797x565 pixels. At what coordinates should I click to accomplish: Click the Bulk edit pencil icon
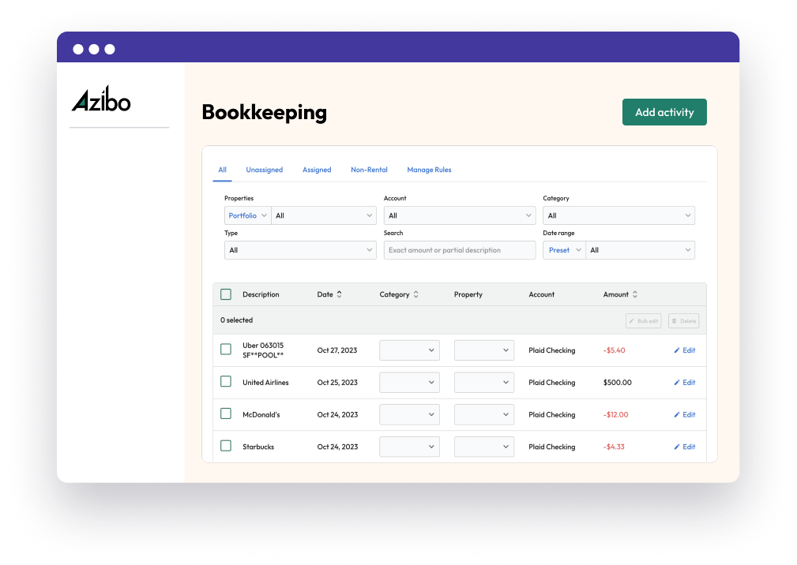pos(632,320)
